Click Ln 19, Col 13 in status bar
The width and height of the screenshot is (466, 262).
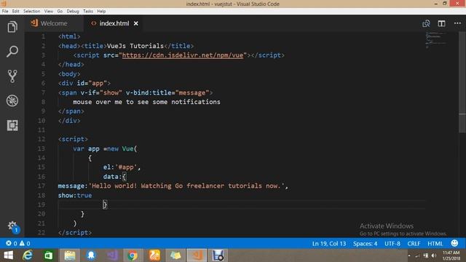click(x=329, y=244)
